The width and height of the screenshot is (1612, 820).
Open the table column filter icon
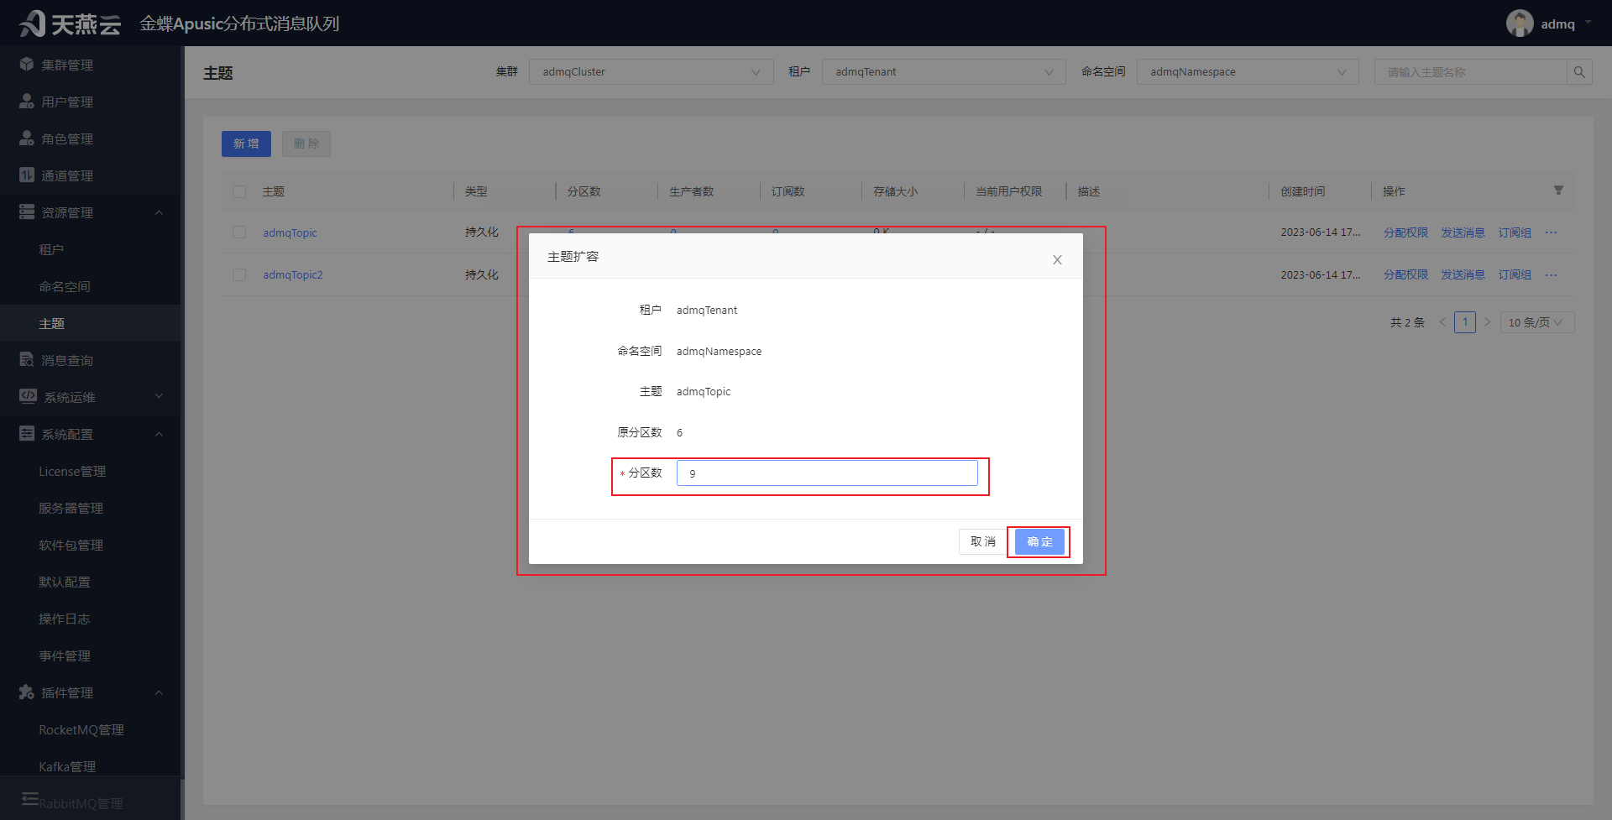pos(1558,191)
